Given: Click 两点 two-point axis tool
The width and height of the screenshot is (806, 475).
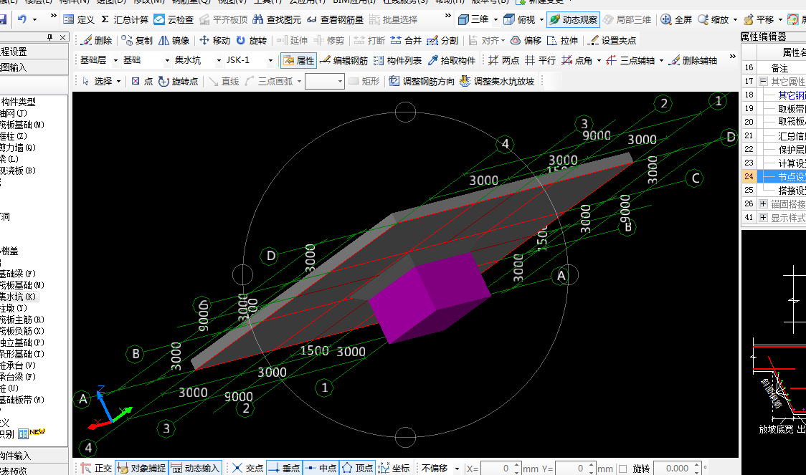Looking at the screenshot, I should (x=503, y=60).
